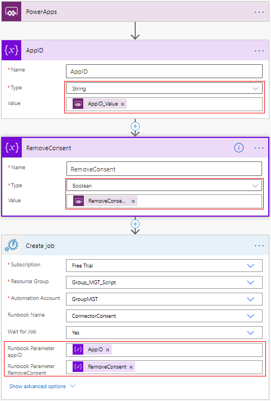Viewport: 271px width, 401px height.
Task: Open Subscription dropdown showing Free Trial
Action: 164,265
